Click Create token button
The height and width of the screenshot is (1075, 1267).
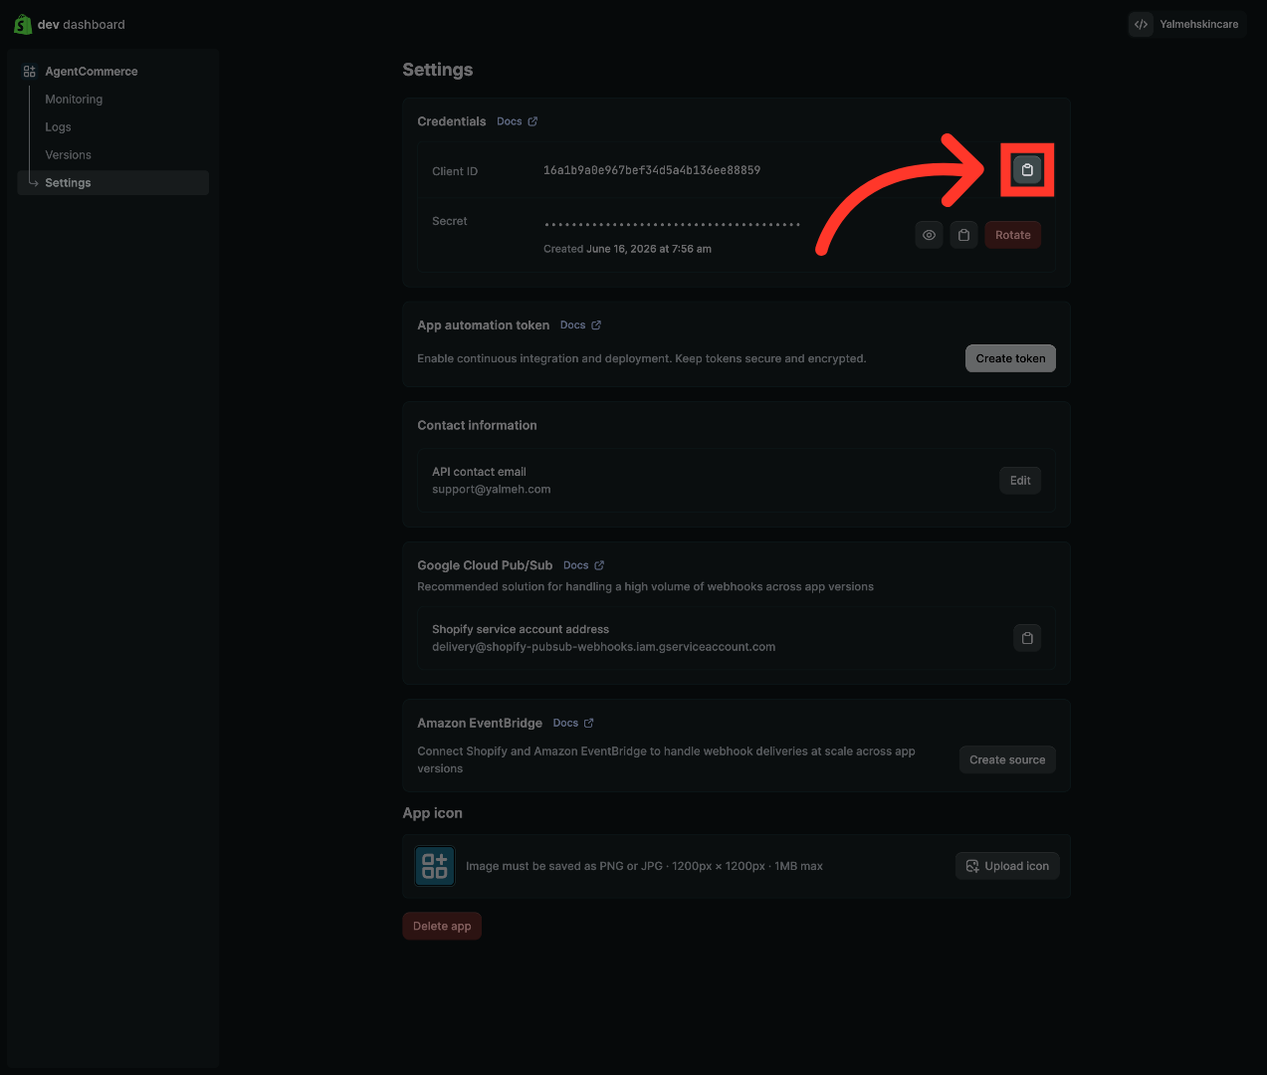1010,358
